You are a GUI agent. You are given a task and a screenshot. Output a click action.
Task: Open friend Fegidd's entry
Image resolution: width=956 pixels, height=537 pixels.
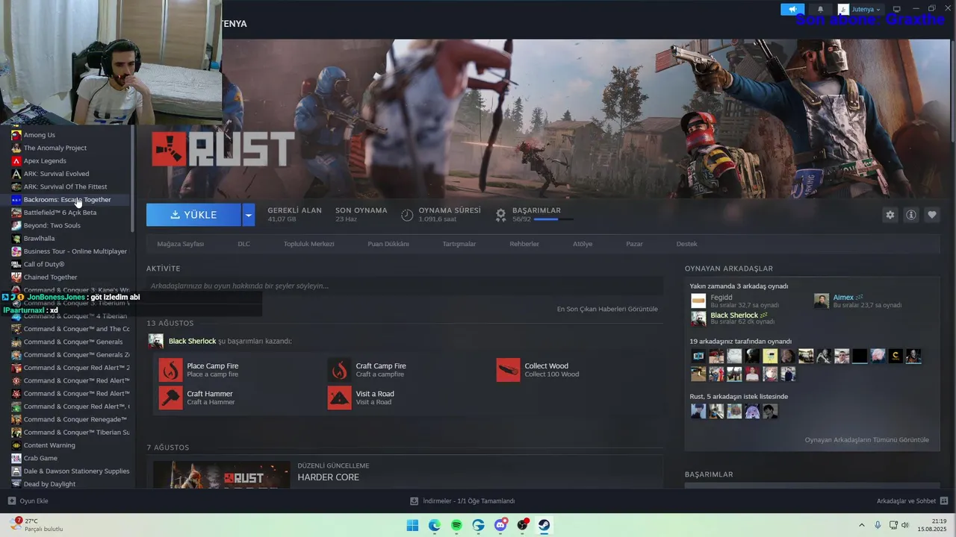(734, 301)
